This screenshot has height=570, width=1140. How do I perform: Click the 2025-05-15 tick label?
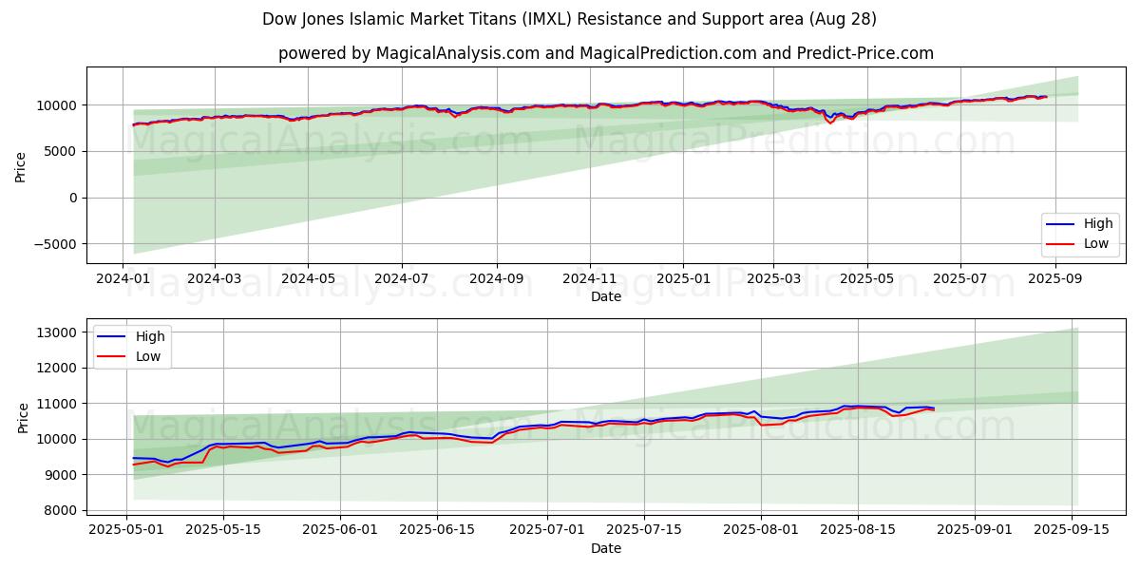pos(223,530)
